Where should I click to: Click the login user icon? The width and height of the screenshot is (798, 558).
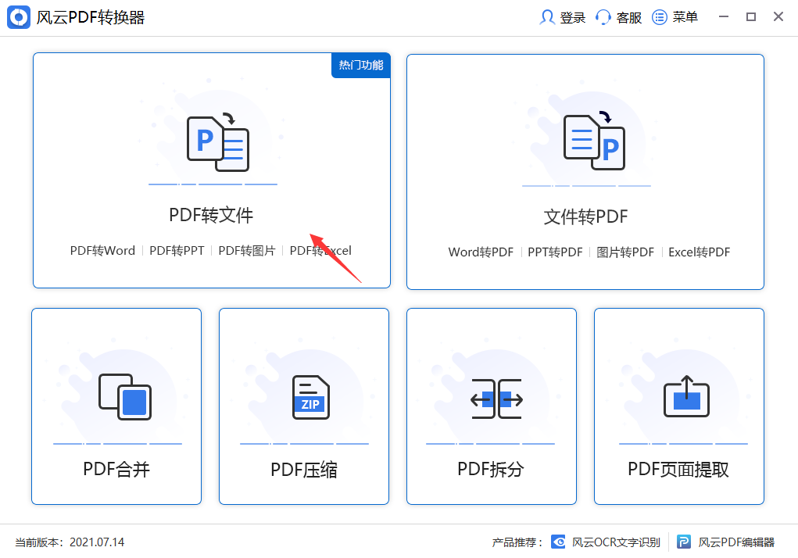(547, 17)
